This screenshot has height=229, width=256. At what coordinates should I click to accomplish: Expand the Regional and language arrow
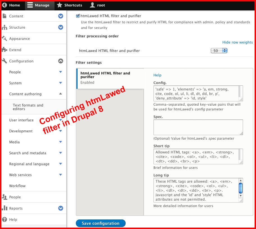61,164
